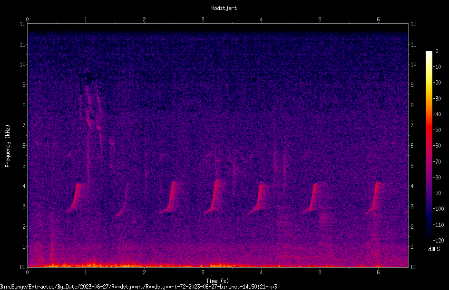This screenshot has height=290, width=449.
Task: Click the DC label on left axis
Action: 22,267
